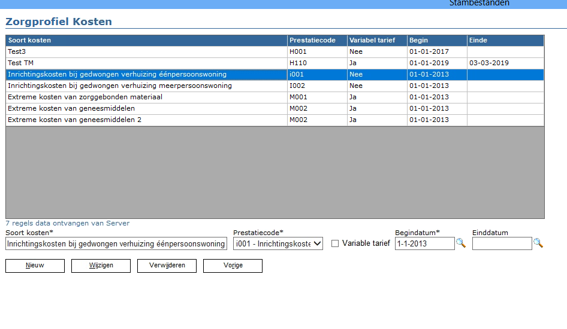The height and width of the screenshot is (329, 567).
Task: Sort by Prestatiecode column header
Action: tap(316, 40)
